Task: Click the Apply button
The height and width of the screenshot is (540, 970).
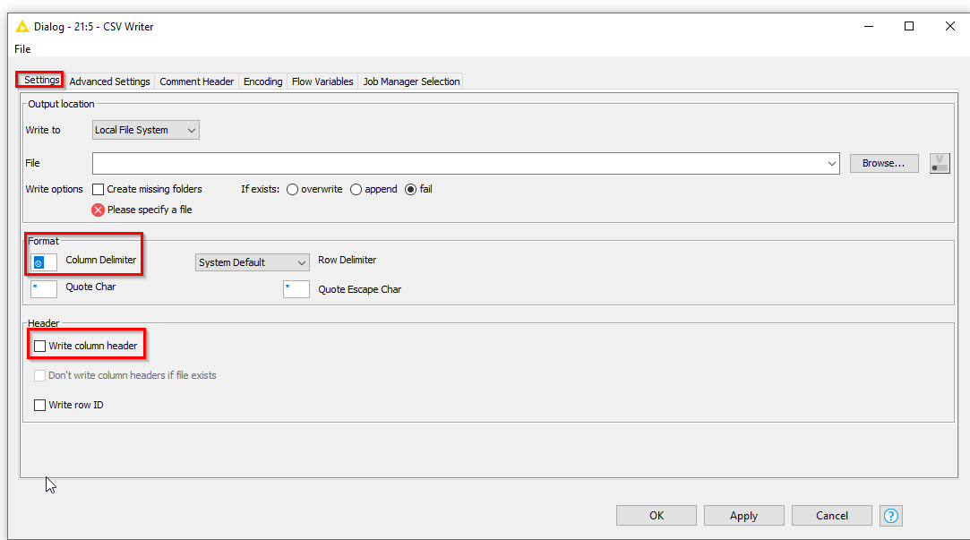Action: click(x=743, y=515)
